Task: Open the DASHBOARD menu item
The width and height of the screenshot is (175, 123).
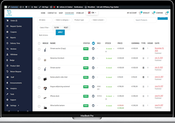Action: tap(69, 13)
